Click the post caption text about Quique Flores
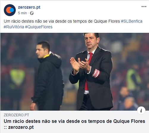This screenshot has width=149, height=133. tap(62, 21)
